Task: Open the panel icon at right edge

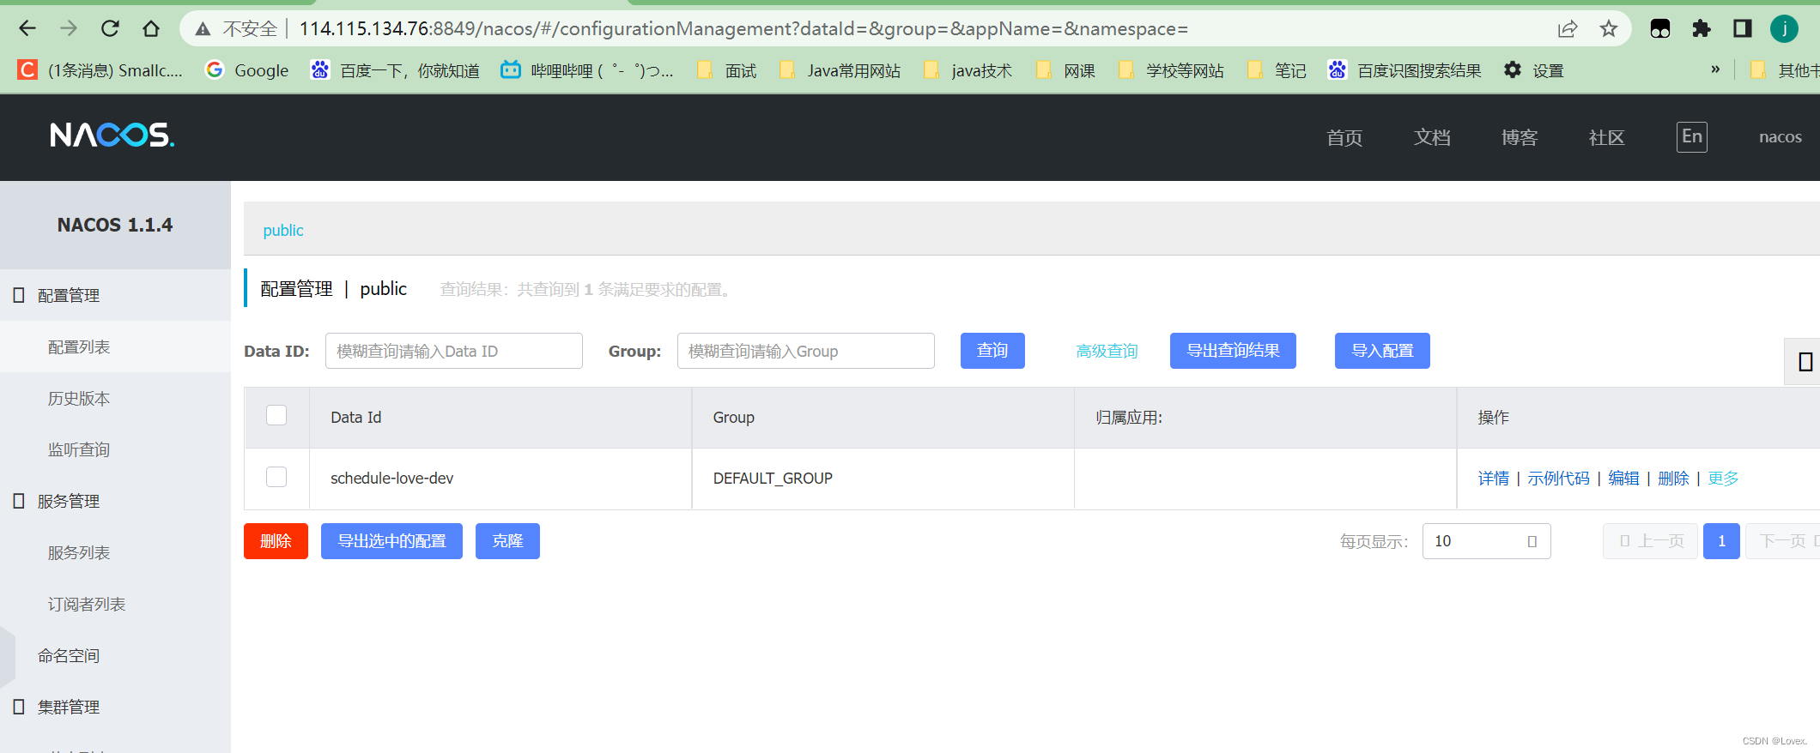Action: tap(1803, 362)
